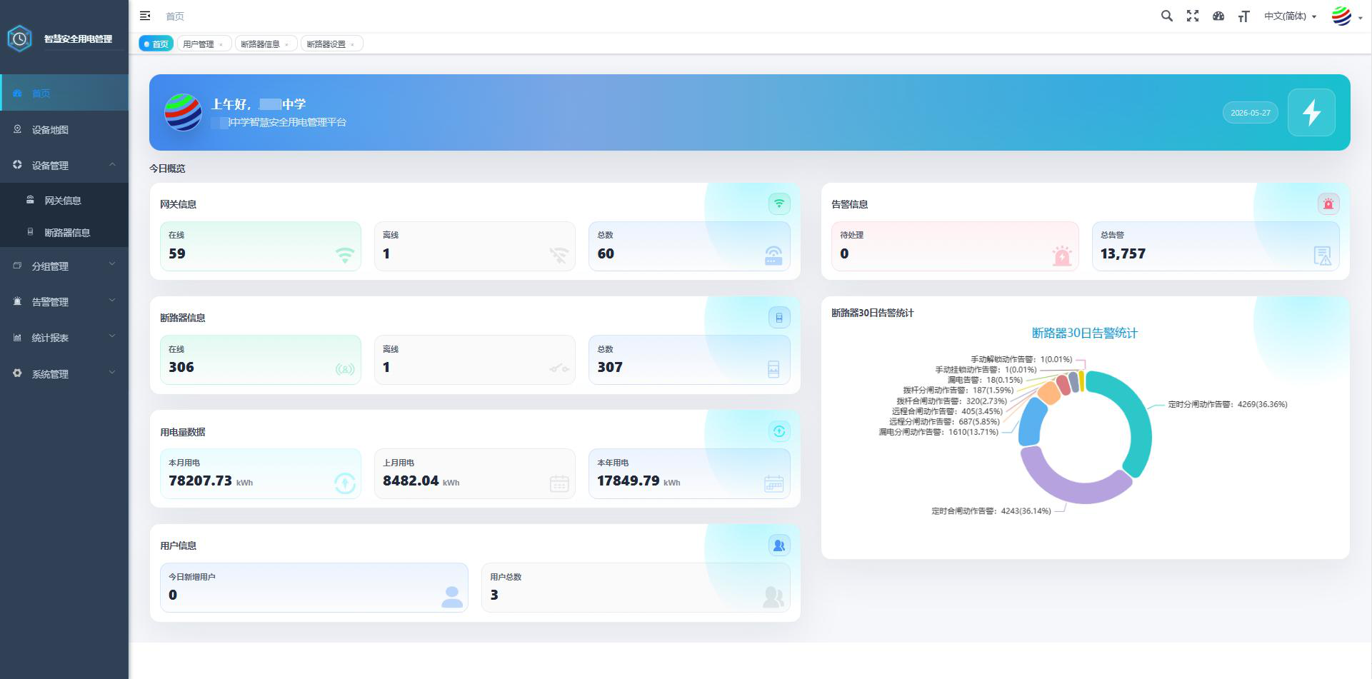Click the green wifi icon in 网关信息 card
Screen dimensions: 1372x679
click(779, 203)
